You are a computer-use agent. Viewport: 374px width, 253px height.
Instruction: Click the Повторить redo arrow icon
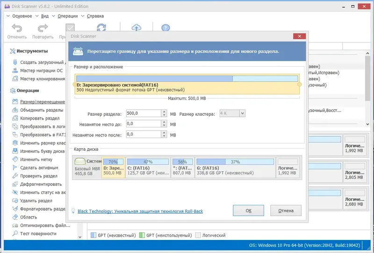point(43,28)
